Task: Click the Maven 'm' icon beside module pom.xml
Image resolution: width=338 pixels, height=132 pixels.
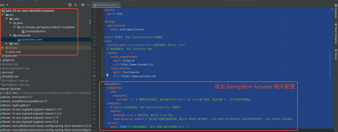Action: 7,52
